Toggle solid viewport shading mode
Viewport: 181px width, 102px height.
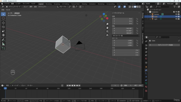[x=135, y=7]
